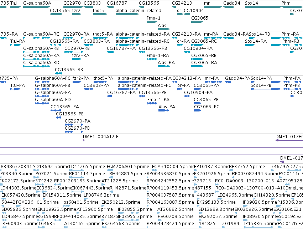Select the Gadd34 gene label

(232, 3)
